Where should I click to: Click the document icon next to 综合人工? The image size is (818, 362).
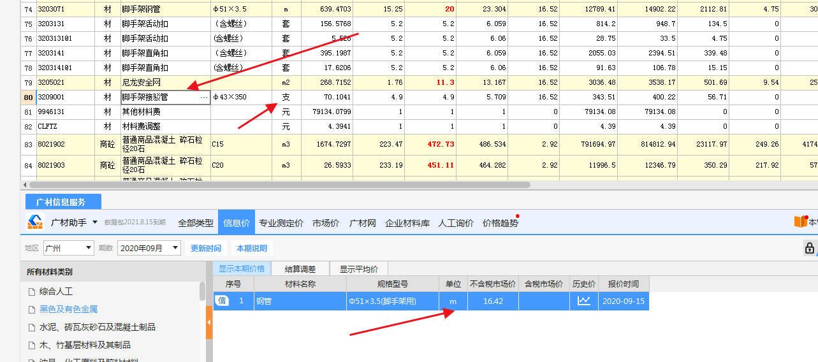pyautogui.click(x=31, y=291)
